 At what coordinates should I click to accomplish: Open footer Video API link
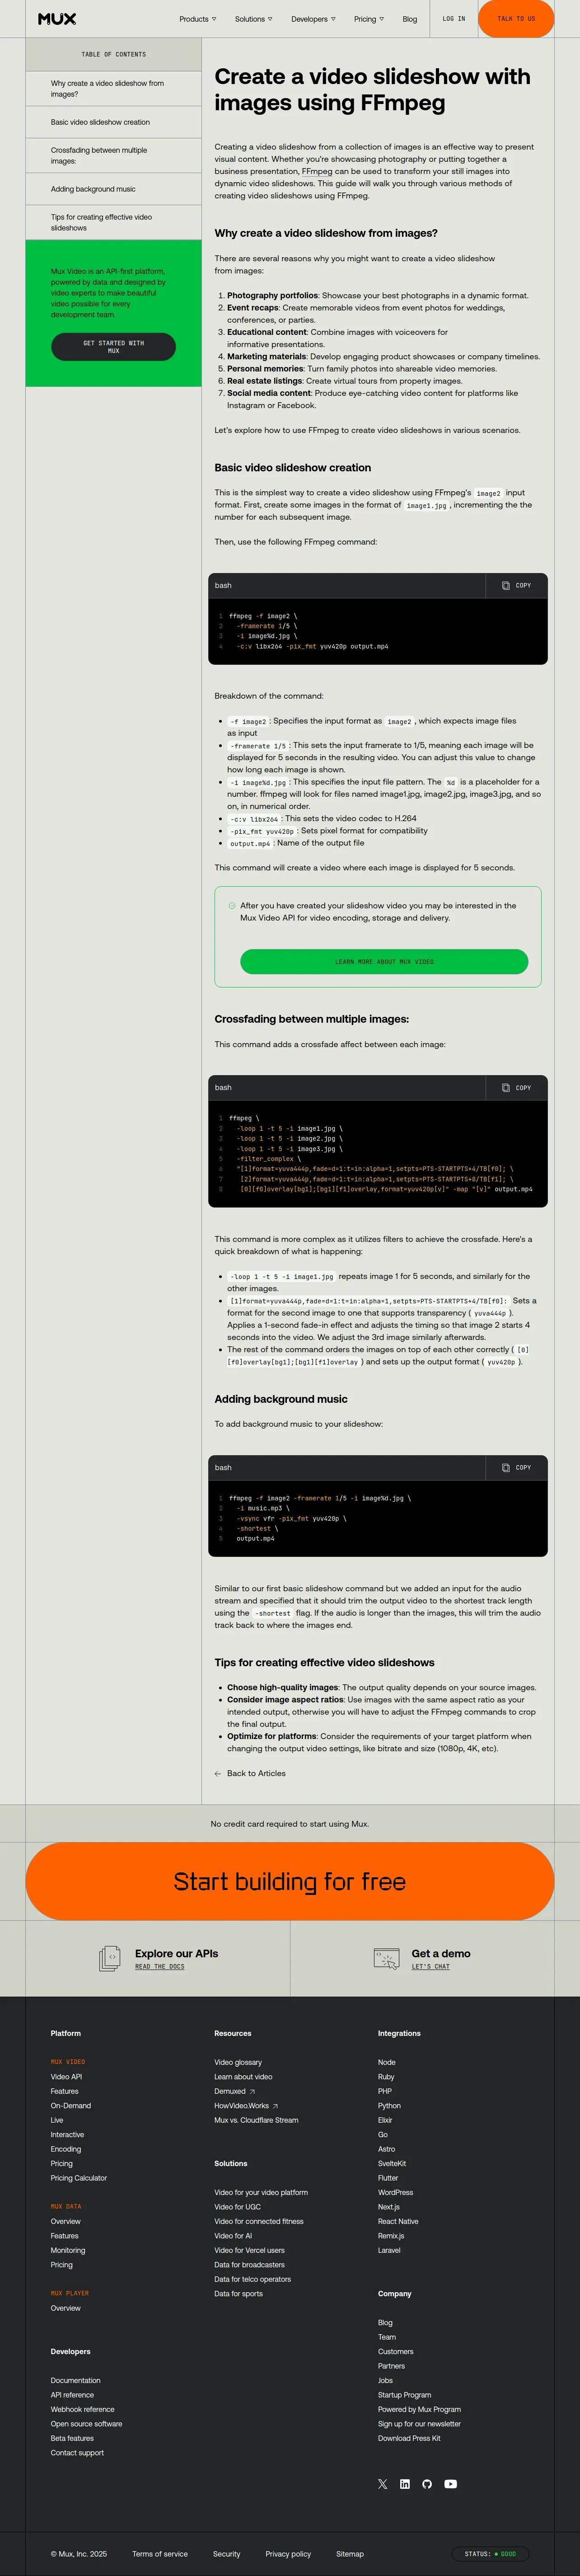(x=66, y=2077)
